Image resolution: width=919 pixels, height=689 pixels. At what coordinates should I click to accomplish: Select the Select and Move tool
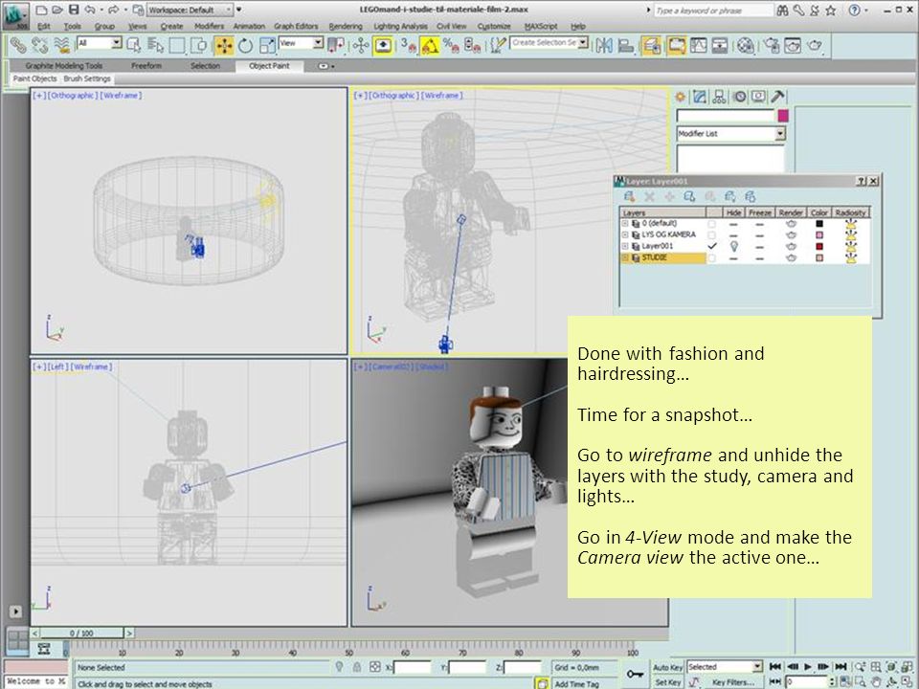coord(223,46)
